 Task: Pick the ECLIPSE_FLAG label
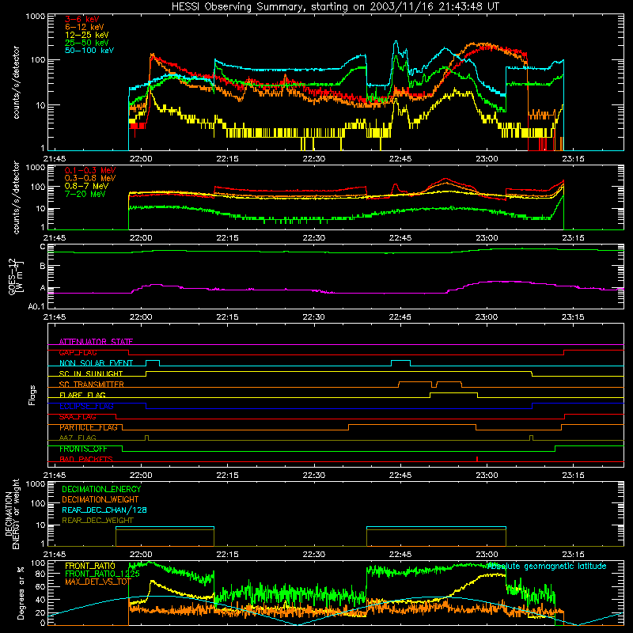[86, 406]
